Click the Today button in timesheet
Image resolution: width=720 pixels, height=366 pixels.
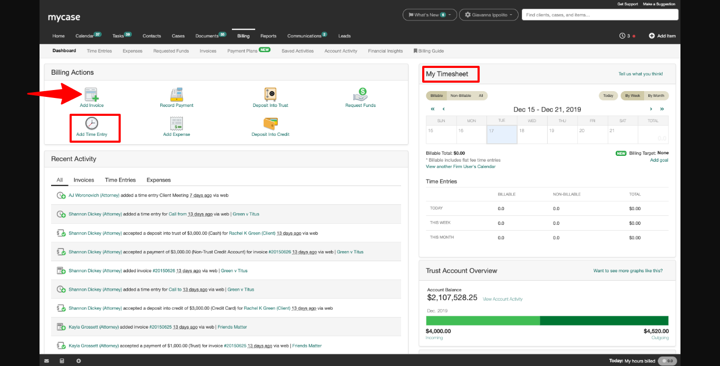(x=608, y=96)
